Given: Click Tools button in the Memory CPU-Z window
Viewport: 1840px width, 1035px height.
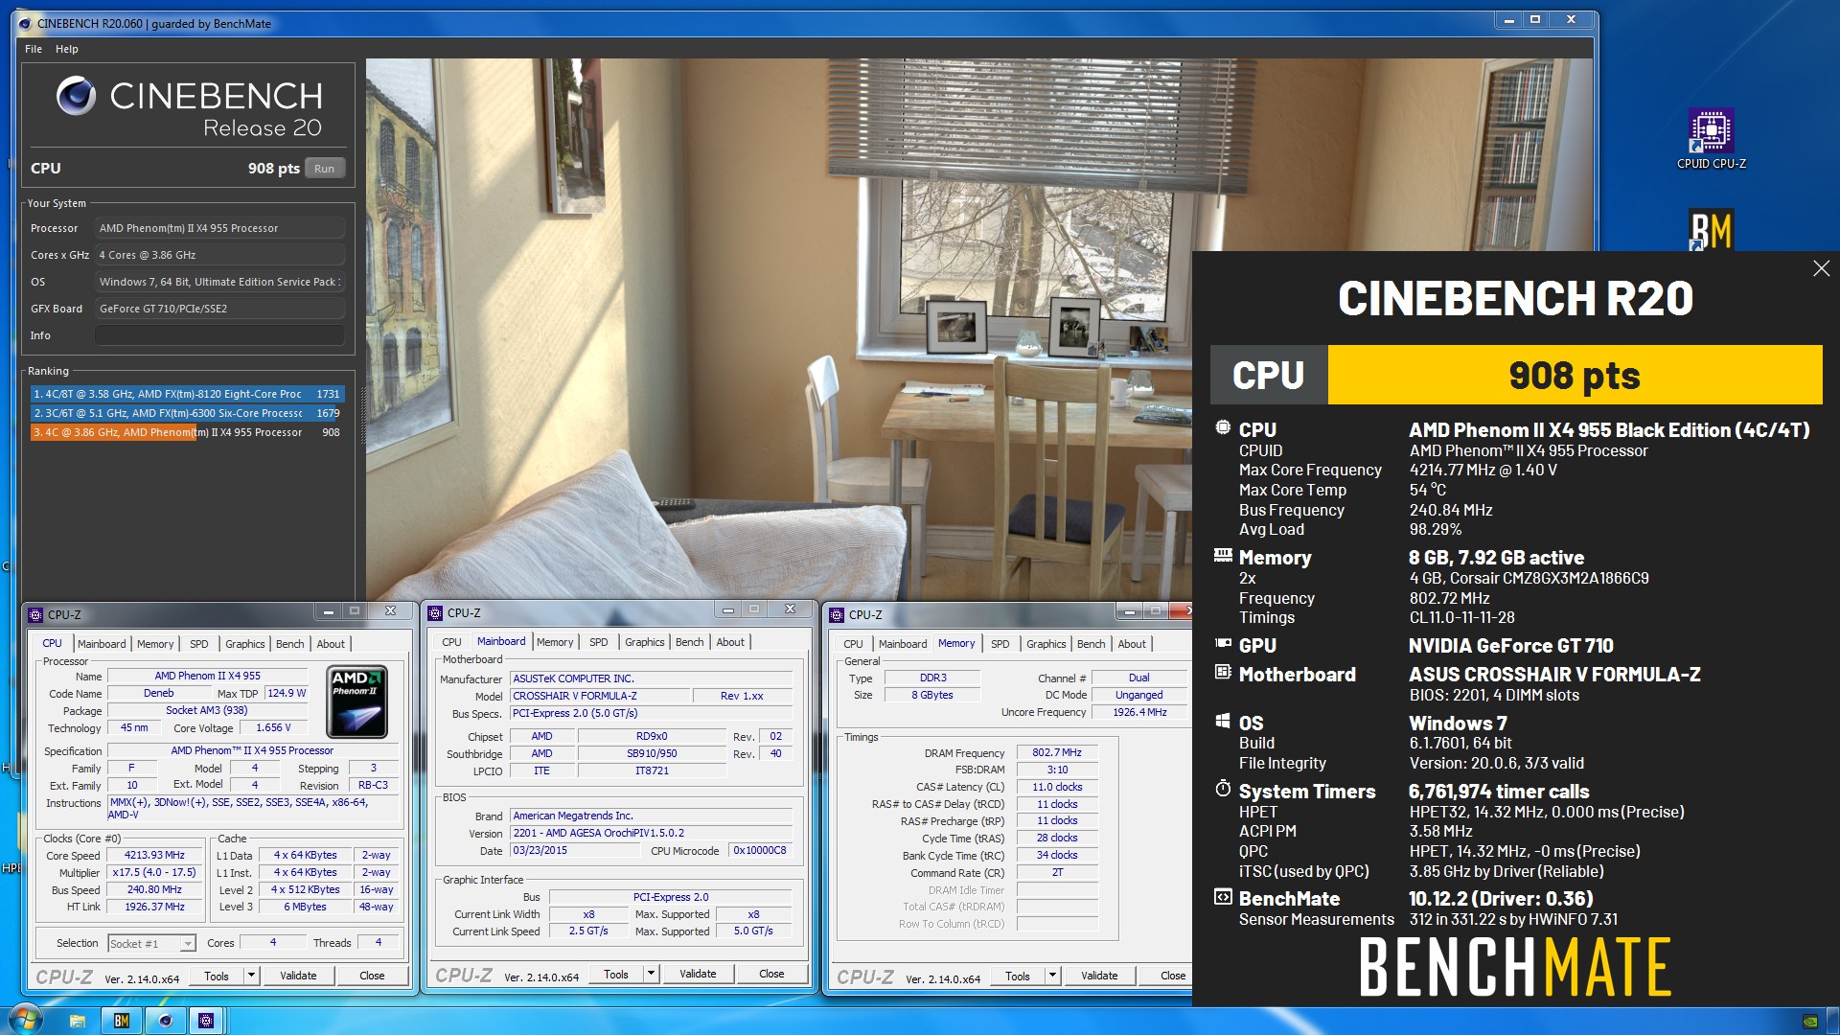Looking at the screenshot, I should 1018,976.
